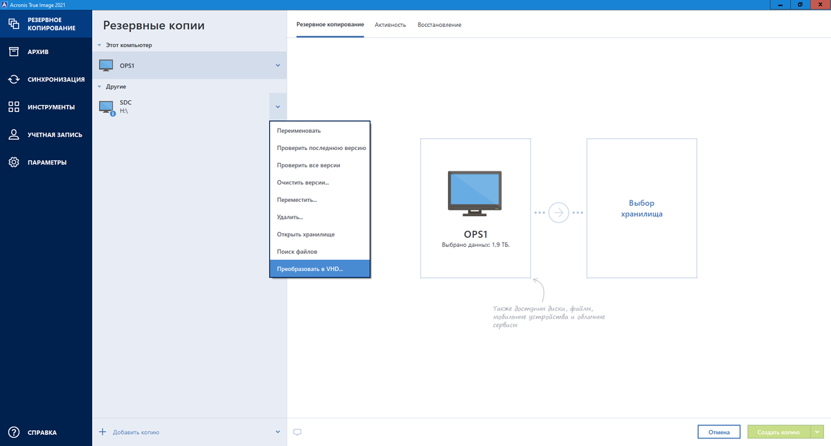Image resolution: width=831 pixels, height=446 pixels.
Task: Switch to the Резервное копирование tab
Action: point(330,25)
